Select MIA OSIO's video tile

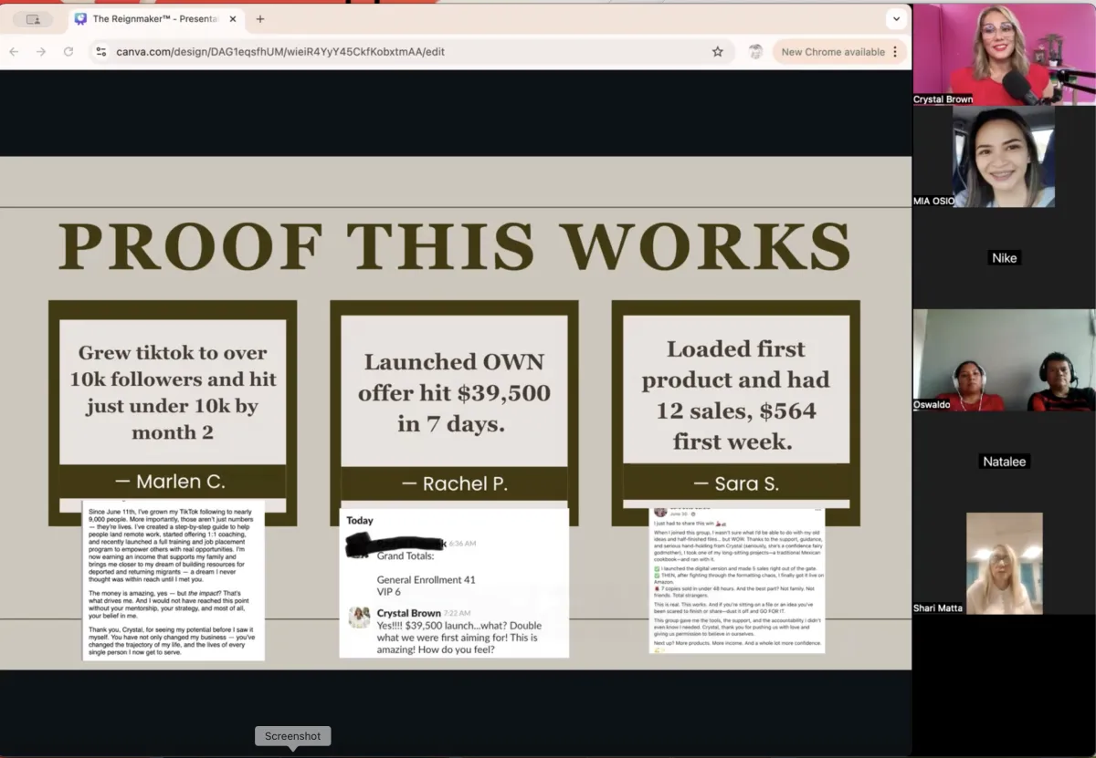1003,157
